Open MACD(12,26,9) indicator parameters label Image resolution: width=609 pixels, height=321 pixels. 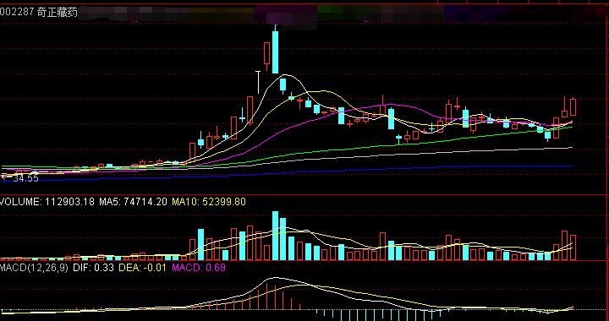[x=34, y=268]
